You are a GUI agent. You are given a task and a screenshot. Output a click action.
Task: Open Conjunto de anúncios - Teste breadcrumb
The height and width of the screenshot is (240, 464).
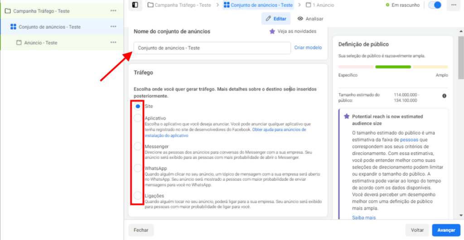[x=258, y=5]
